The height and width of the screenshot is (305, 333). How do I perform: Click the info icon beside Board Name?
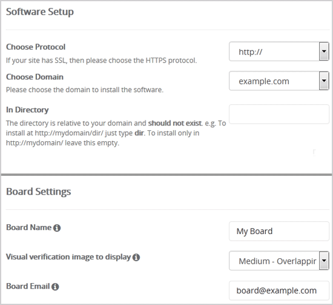(57, 228)
